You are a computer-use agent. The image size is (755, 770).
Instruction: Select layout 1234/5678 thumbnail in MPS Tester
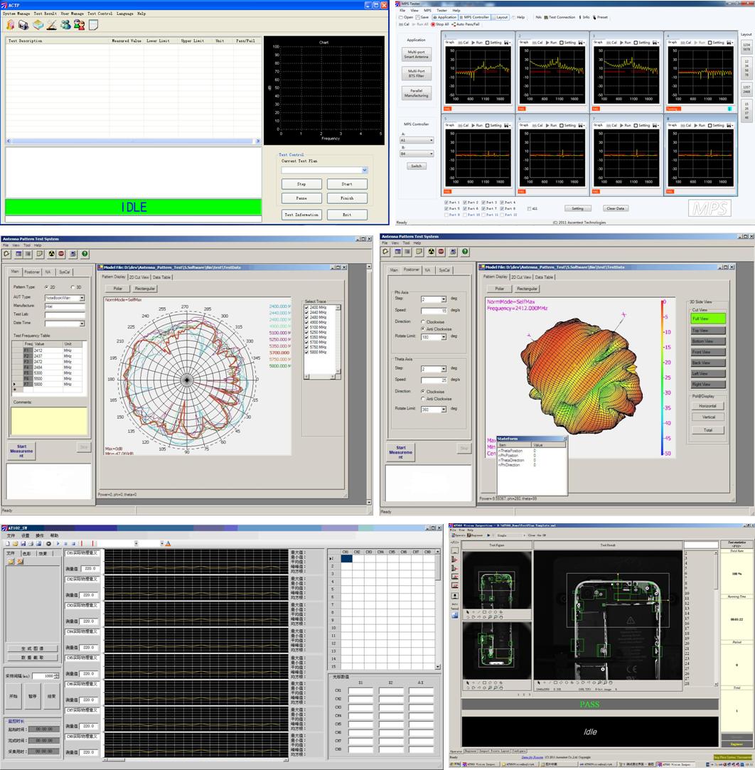point(746,47)
